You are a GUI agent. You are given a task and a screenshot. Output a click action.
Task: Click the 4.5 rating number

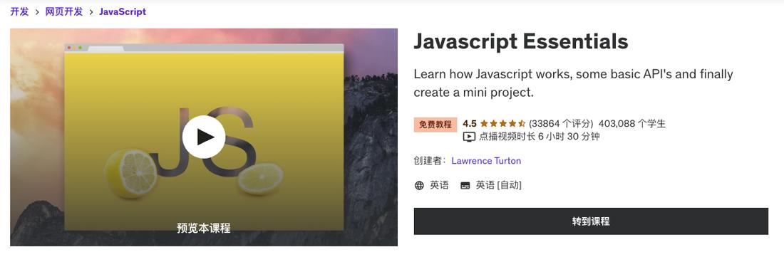click(470, 124)
